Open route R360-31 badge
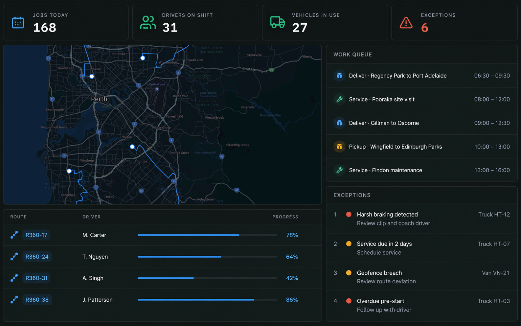The image size is (521, 326). point(36,278)
